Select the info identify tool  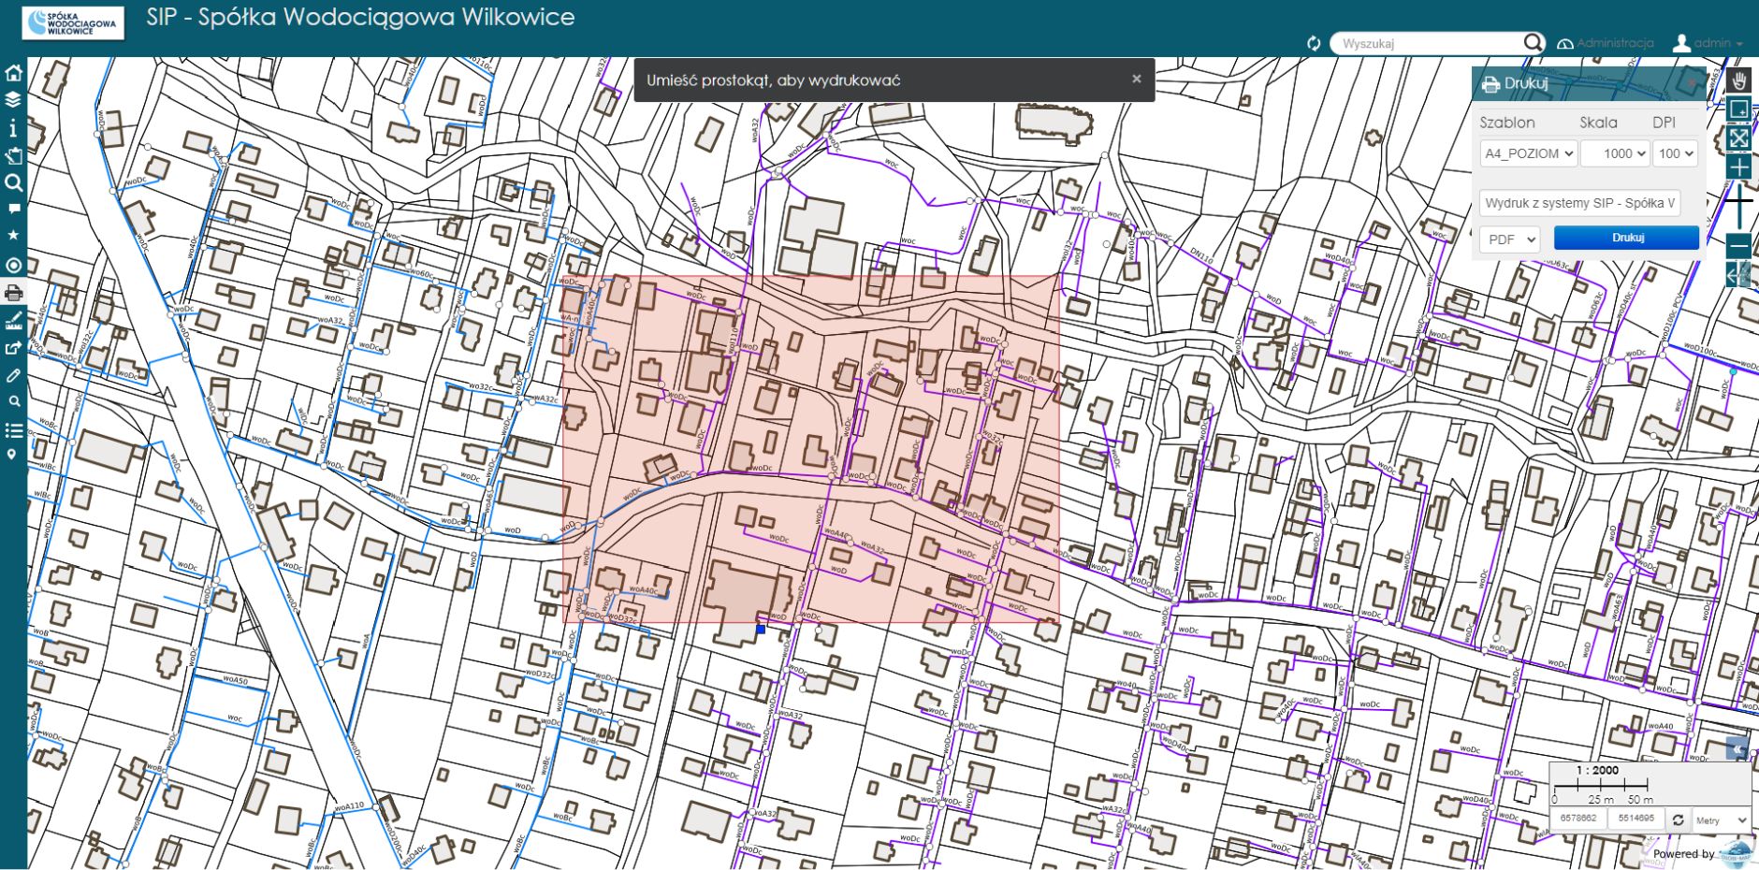point(13,127)
